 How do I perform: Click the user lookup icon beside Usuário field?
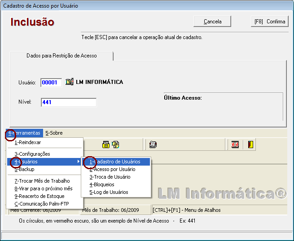coord(69,82)
